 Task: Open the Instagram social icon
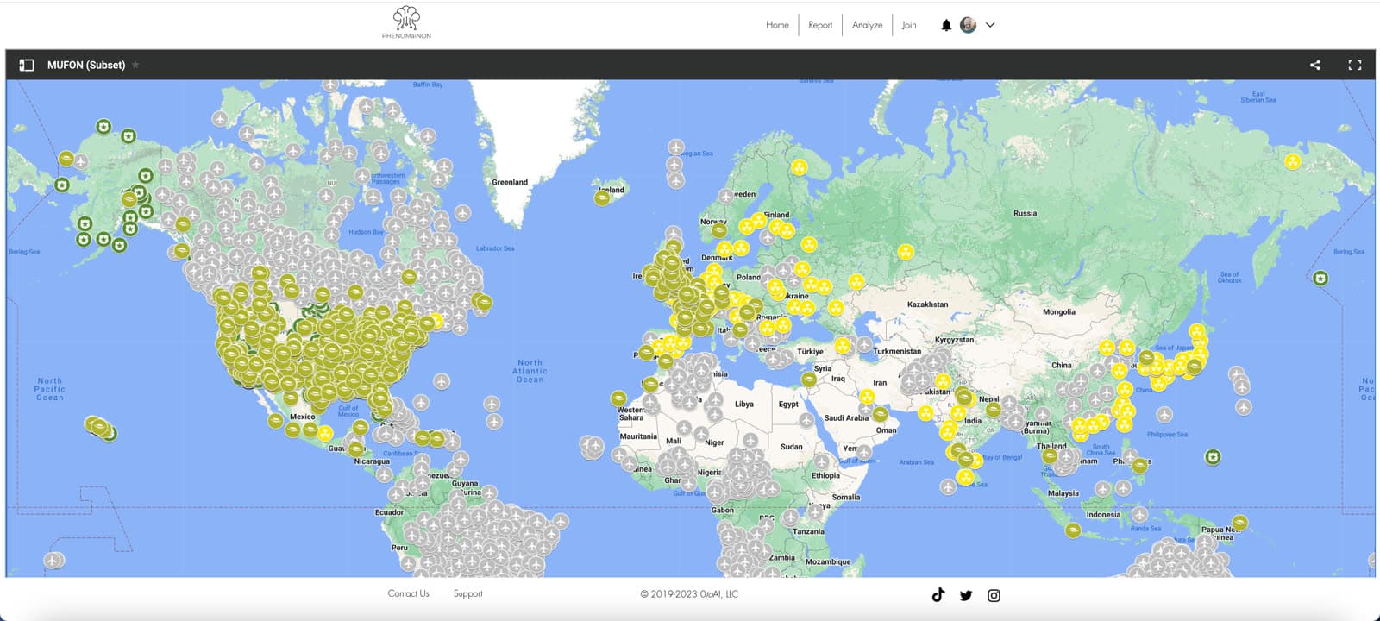pos(994,595)
